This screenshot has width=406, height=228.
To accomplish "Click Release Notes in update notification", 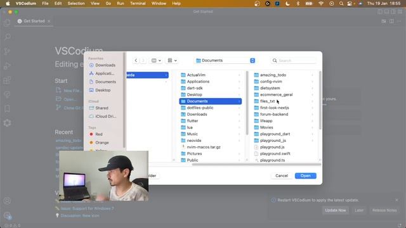I will (x=384, y=210).
